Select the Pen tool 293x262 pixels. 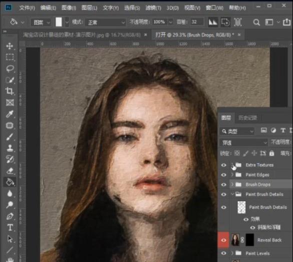point(10,216)
